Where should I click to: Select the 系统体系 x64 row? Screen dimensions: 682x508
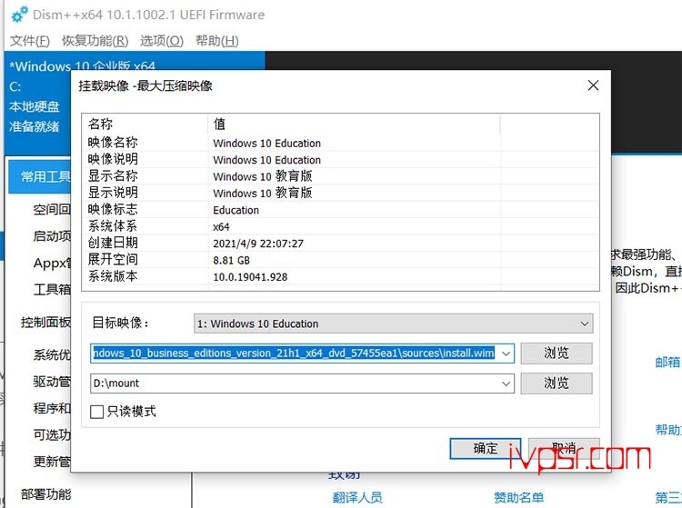340,226
